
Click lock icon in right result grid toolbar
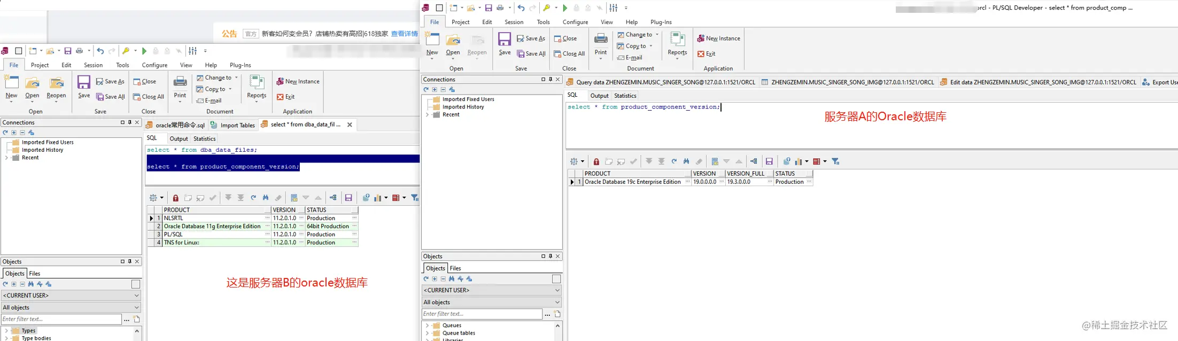click(596, 161)
